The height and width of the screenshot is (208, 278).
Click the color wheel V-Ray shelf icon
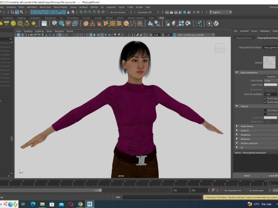coord(174,24)
